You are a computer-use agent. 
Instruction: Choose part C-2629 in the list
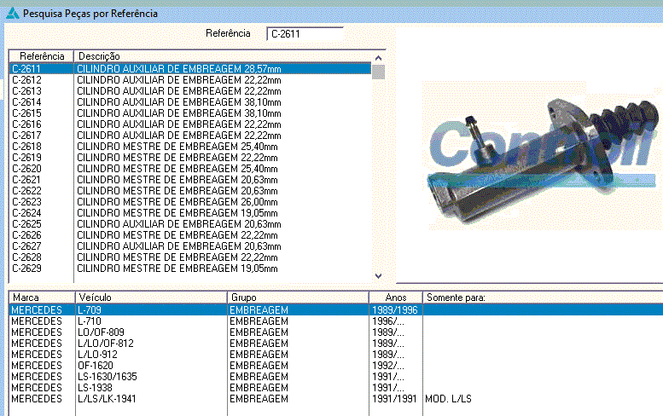(188, 268)
